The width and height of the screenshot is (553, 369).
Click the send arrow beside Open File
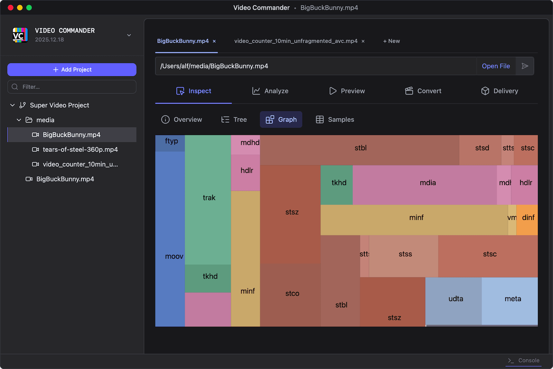[525, 66]
